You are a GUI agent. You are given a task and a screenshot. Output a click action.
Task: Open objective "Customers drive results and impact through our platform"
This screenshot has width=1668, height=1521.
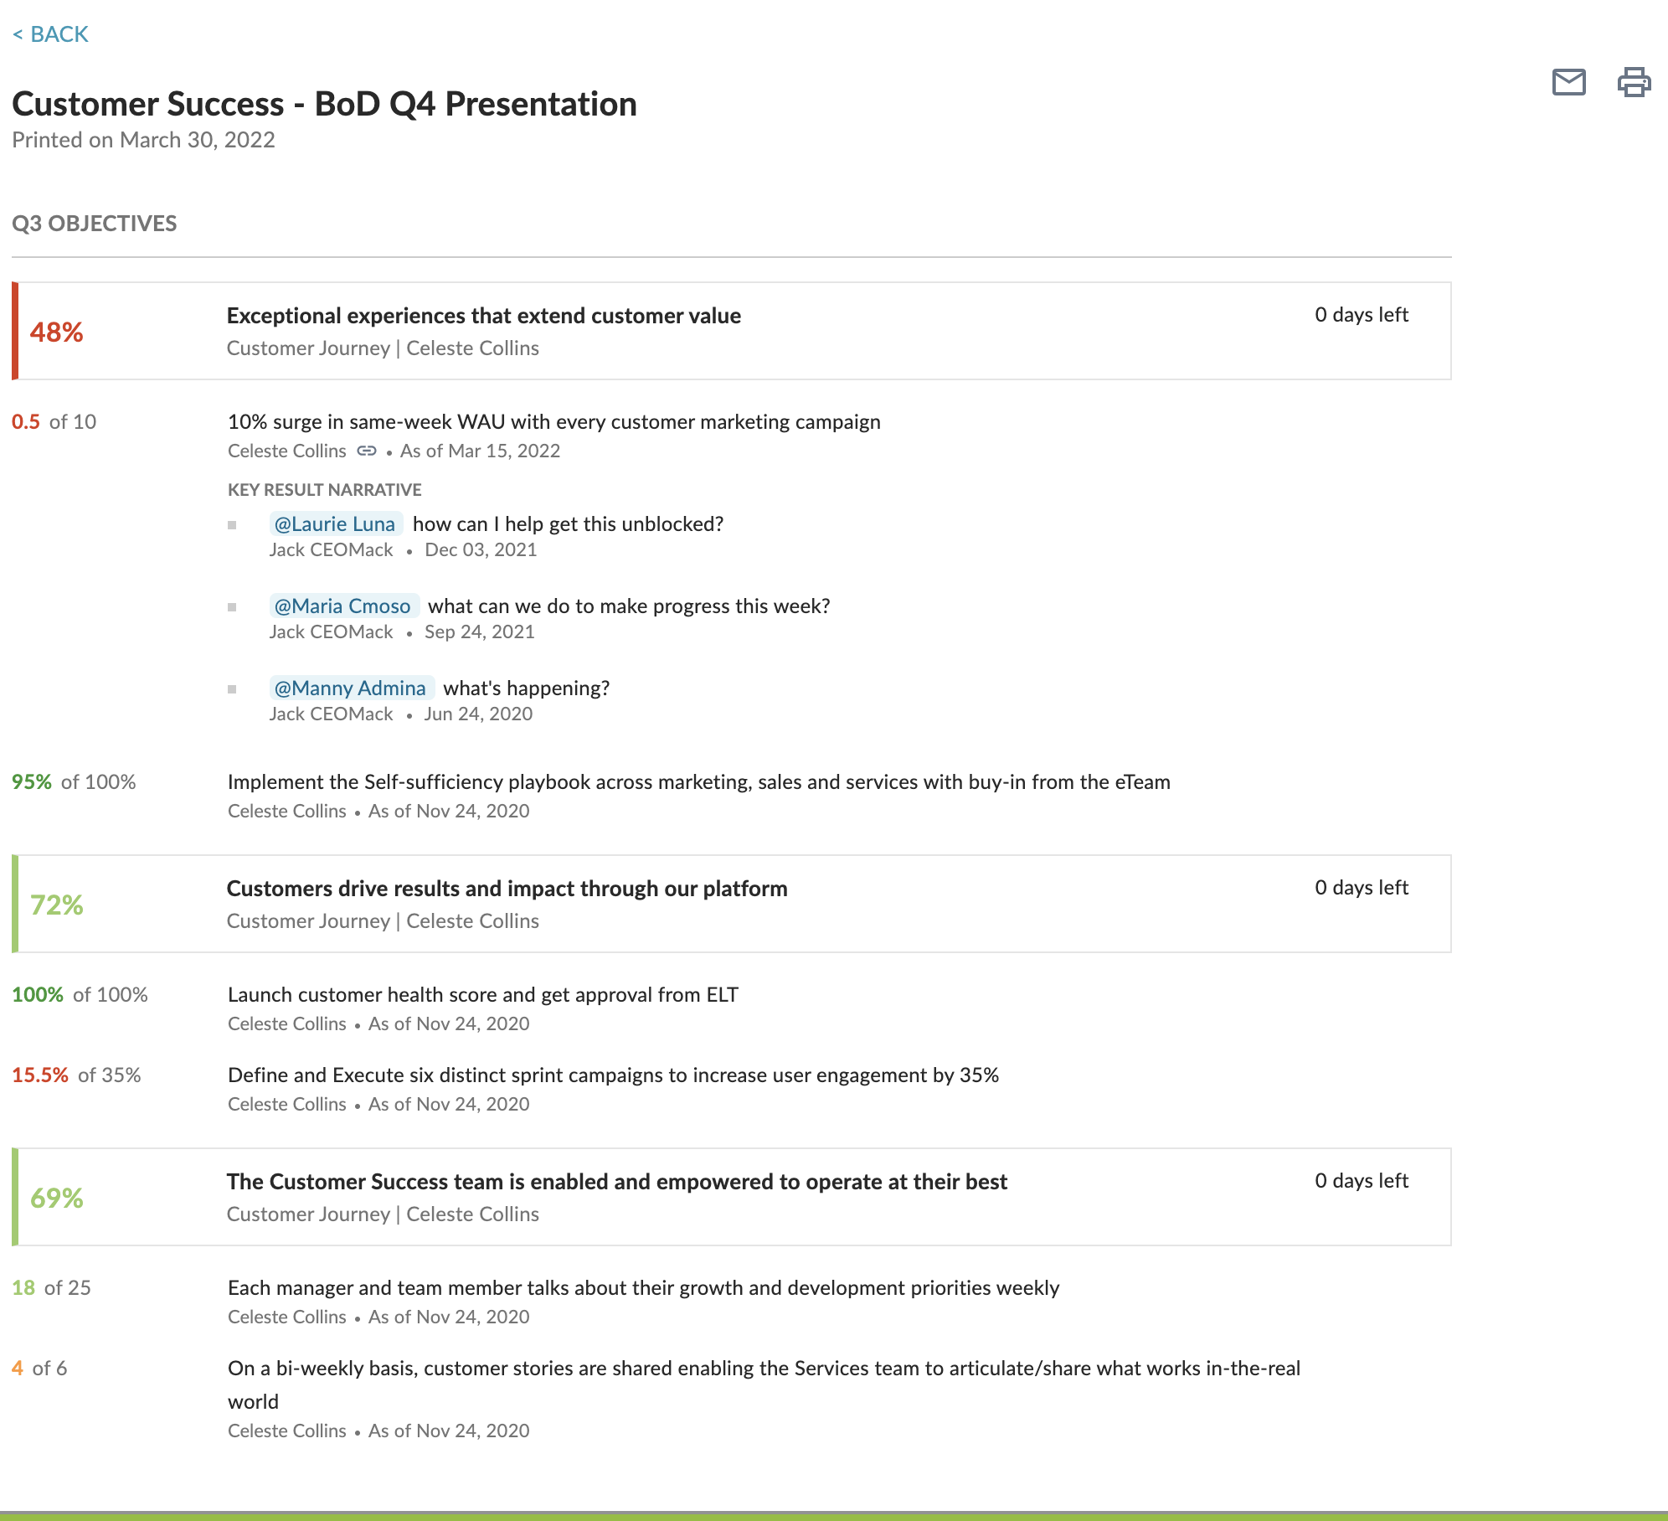point(507,889)
